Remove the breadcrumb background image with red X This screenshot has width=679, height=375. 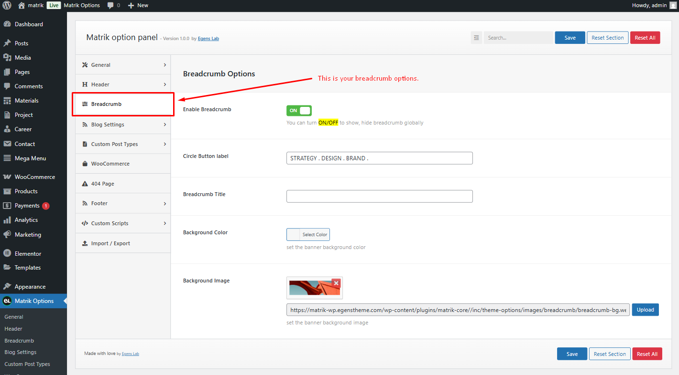336,283
